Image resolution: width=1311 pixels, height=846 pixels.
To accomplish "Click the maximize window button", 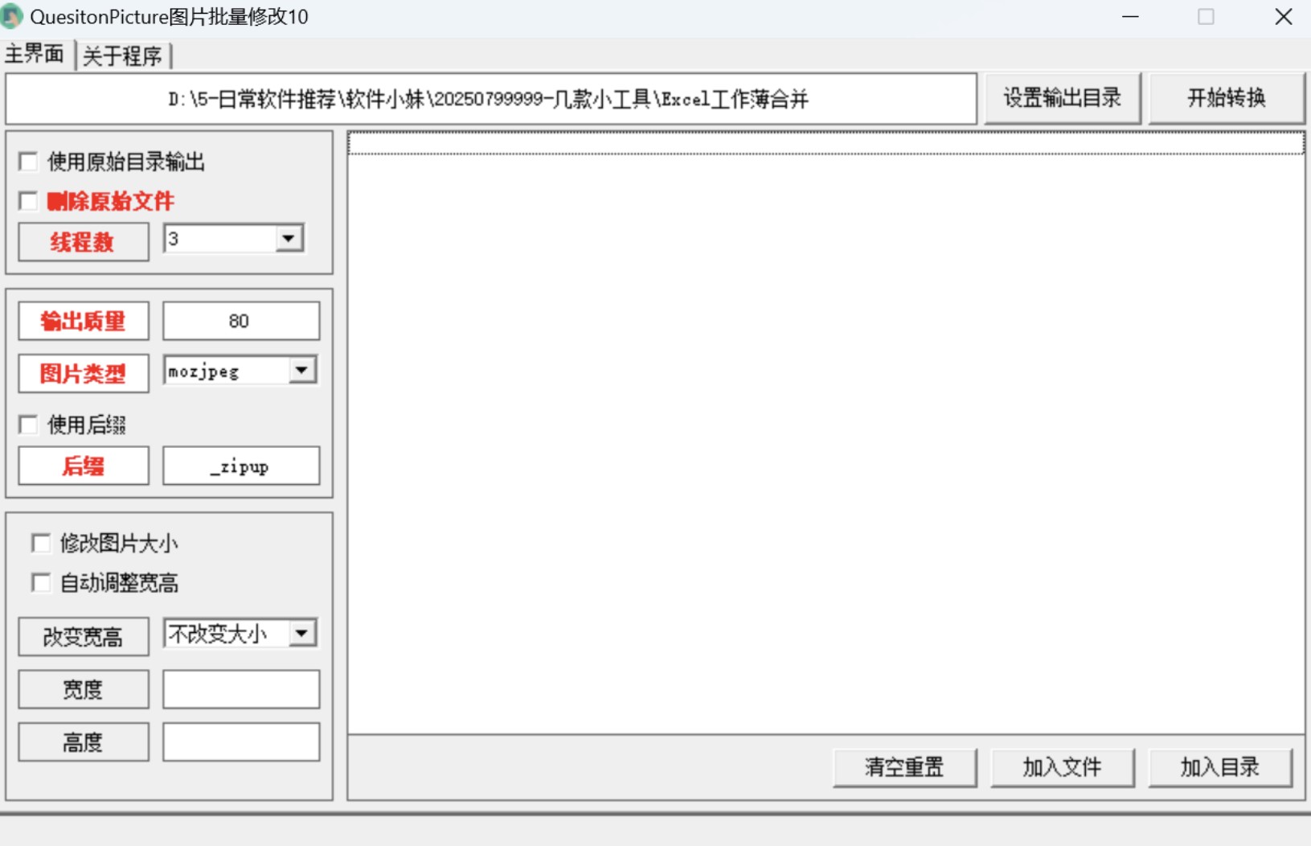I will [1206, 16].
